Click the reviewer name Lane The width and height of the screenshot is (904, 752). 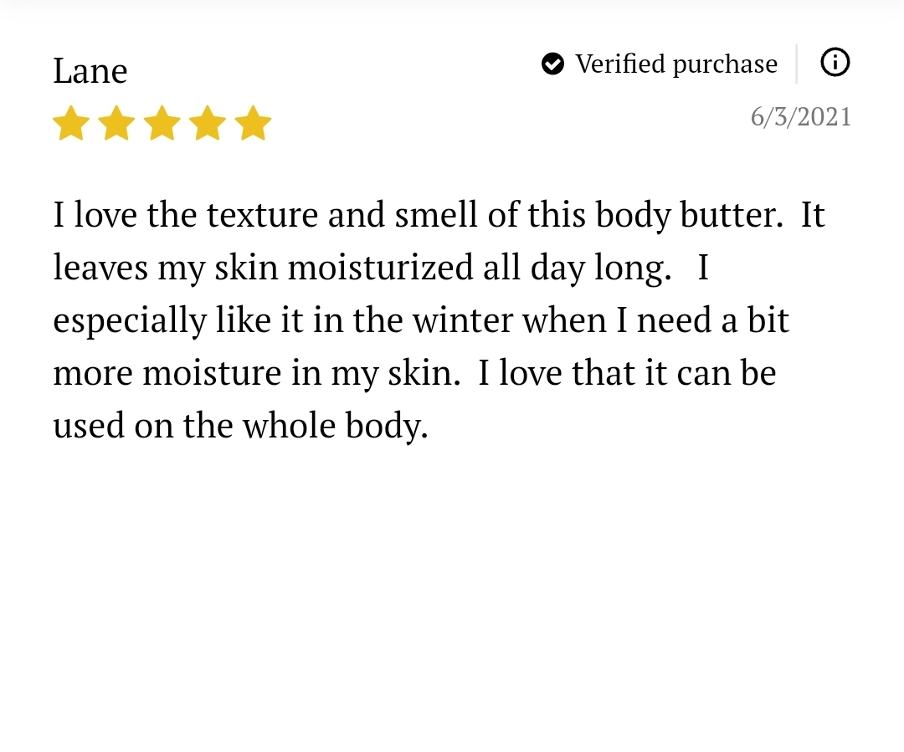pos(90,71)
